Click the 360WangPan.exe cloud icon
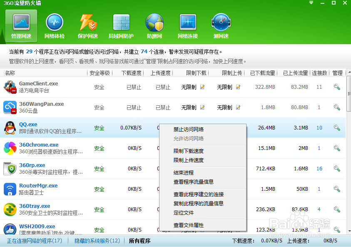This screenshot has width=351, height=247. pyautogui.click(x=10, y=107)
